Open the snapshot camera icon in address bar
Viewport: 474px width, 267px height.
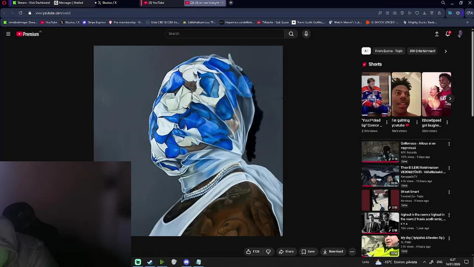395,13
